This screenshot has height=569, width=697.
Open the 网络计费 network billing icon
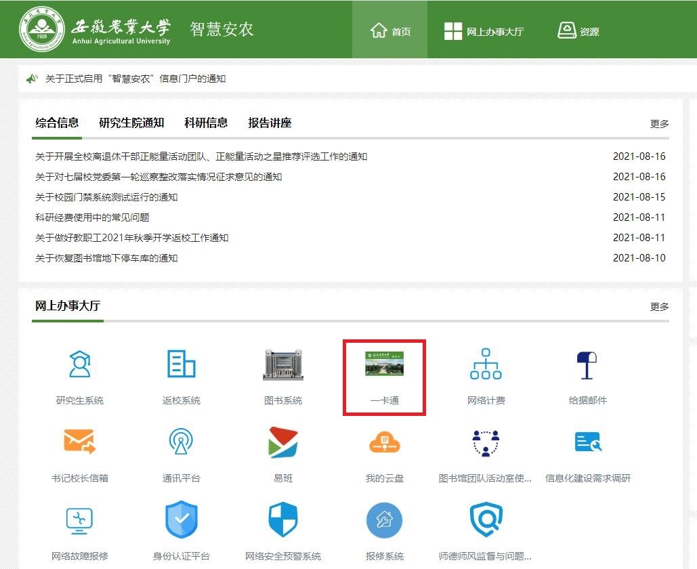[x=486, y=365]
